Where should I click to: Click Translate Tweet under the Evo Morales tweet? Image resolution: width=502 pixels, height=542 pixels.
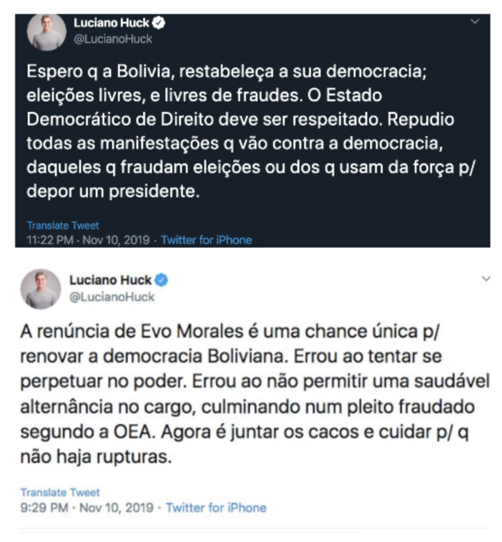tap(60, 492)
